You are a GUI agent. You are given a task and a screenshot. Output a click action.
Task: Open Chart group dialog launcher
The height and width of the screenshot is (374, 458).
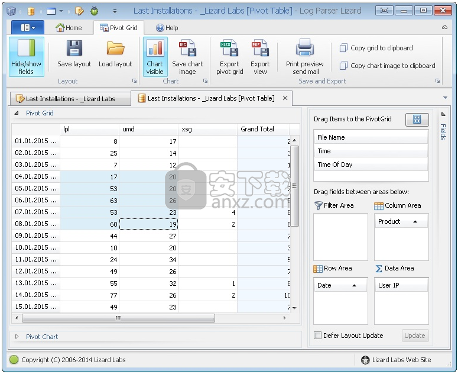(x=205, y=81)
